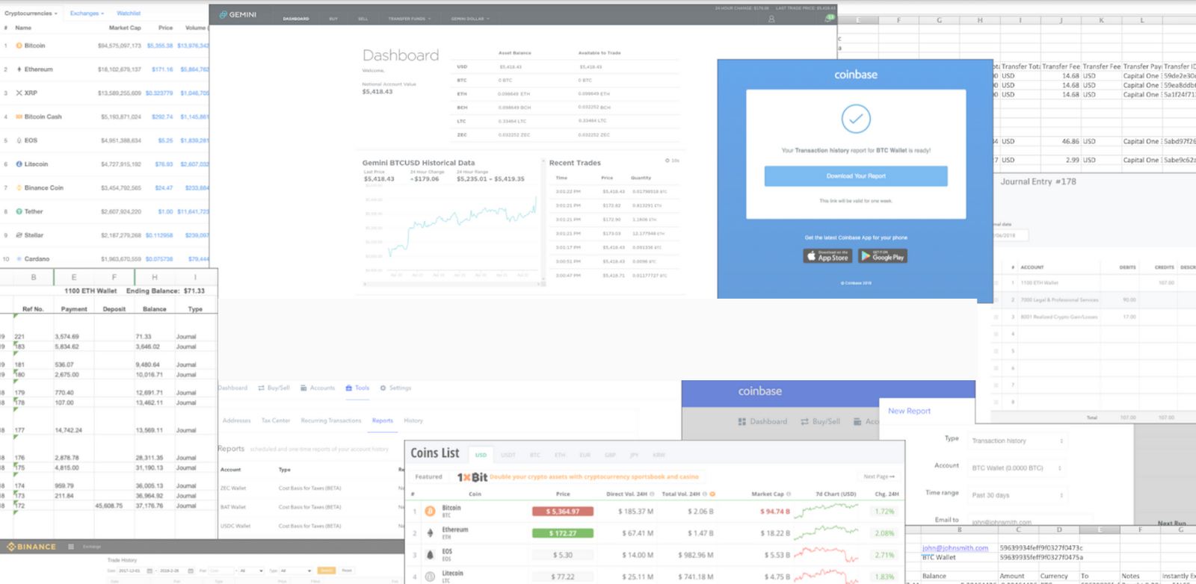Select the Gemini Dashboard nav item

tap(296, 19)
